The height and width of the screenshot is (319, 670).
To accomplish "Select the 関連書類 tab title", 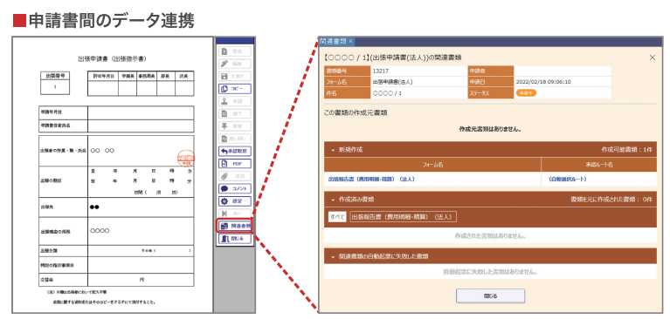I will tap(333, 41).
